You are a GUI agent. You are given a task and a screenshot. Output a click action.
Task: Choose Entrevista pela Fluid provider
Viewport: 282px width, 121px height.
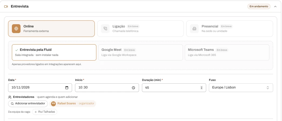(54, 52)
